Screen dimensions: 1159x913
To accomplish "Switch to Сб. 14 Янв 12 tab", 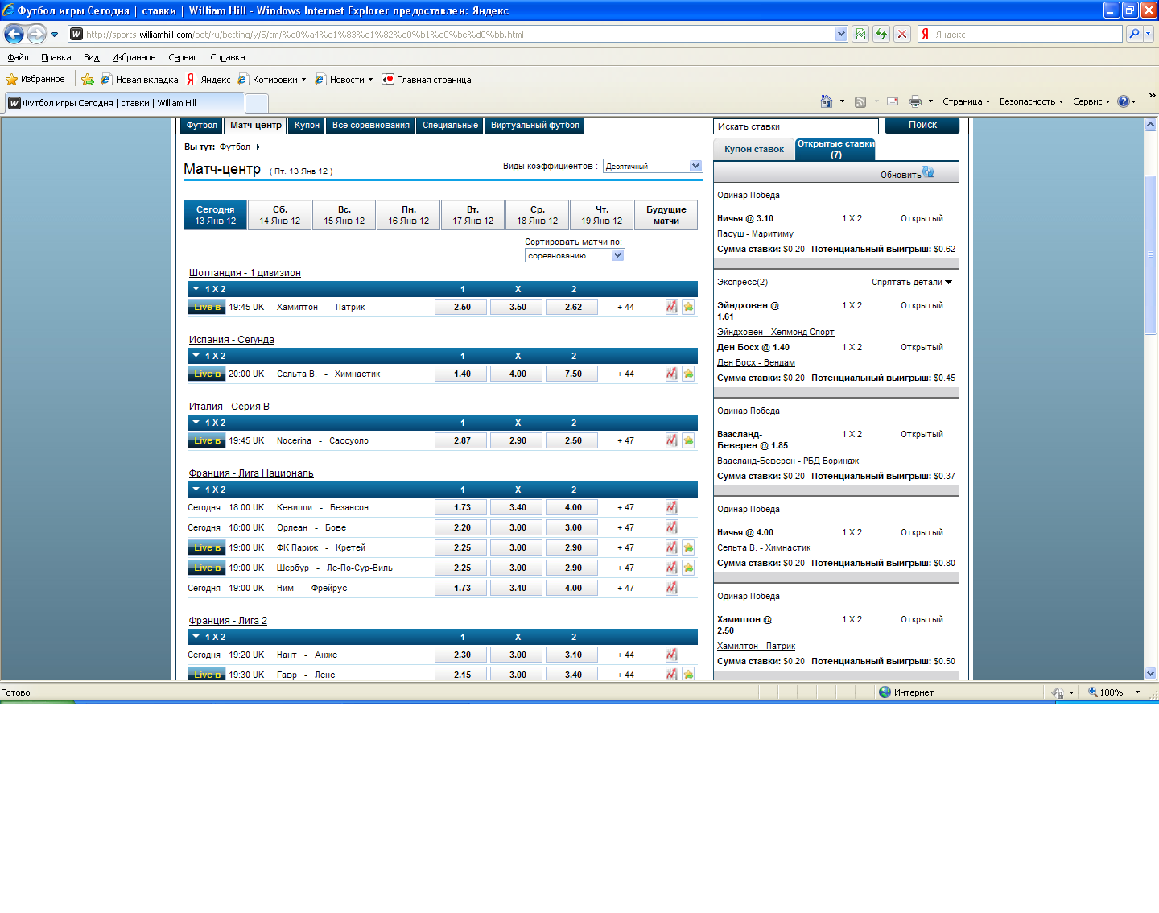I will (279, 215).
